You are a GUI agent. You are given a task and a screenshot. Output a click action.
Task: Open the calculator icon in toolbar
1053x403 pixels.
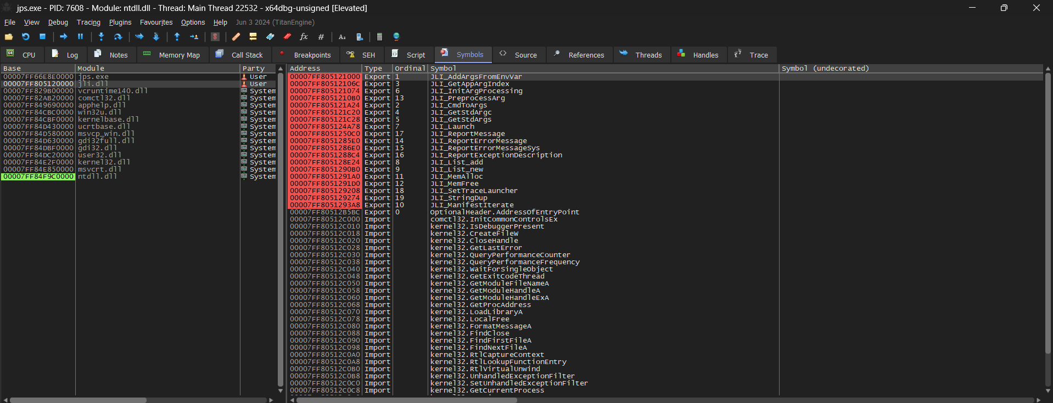(379, 37)
